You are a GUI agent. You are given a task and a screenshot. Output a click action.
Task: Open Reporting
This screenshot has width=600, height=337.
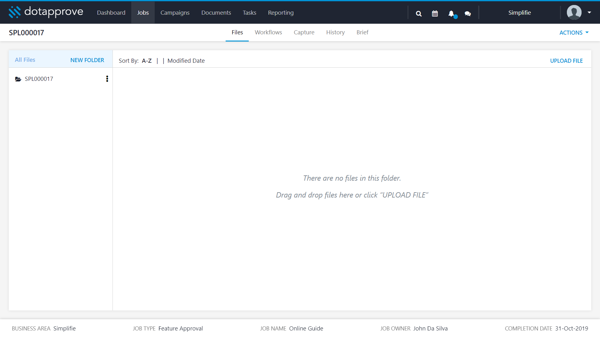pyautogui.click(x=281, y=12)
